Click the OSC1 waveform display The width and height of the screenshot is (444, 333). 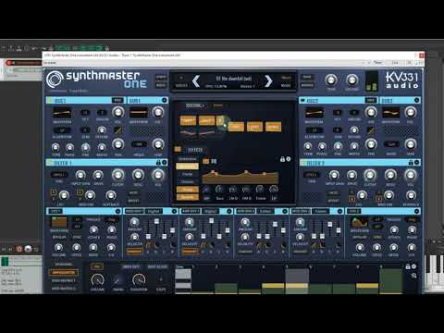[62, 113]
